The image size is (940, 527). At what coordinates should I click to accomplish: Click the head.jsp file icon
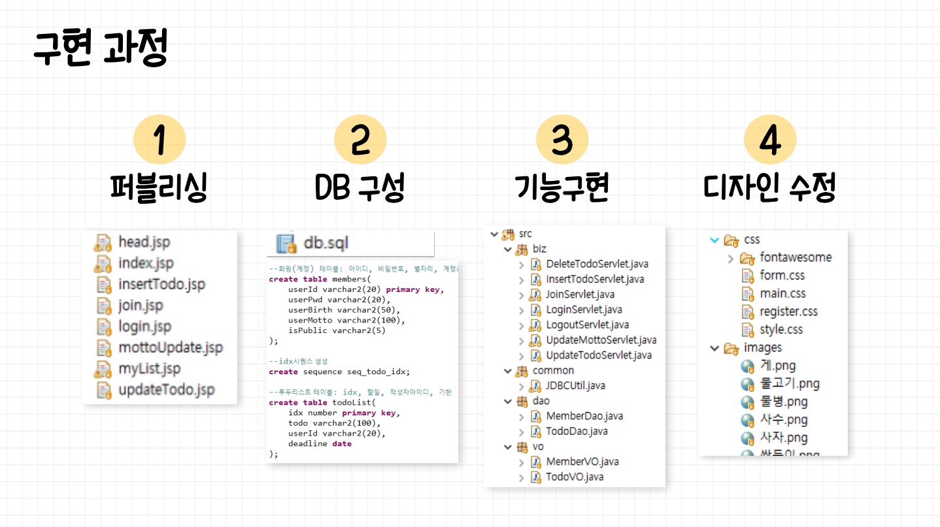103,242
